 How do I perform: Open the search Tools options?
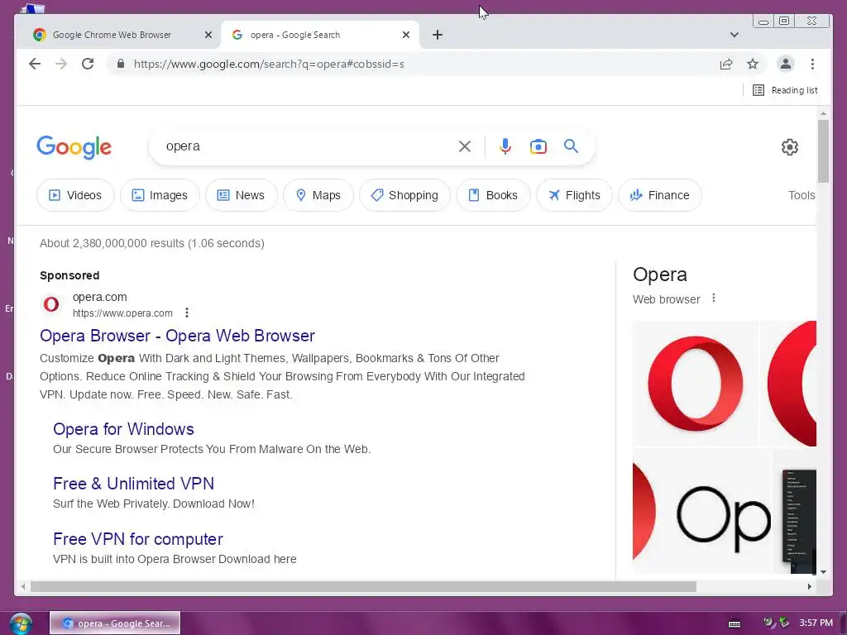[801, 195]
